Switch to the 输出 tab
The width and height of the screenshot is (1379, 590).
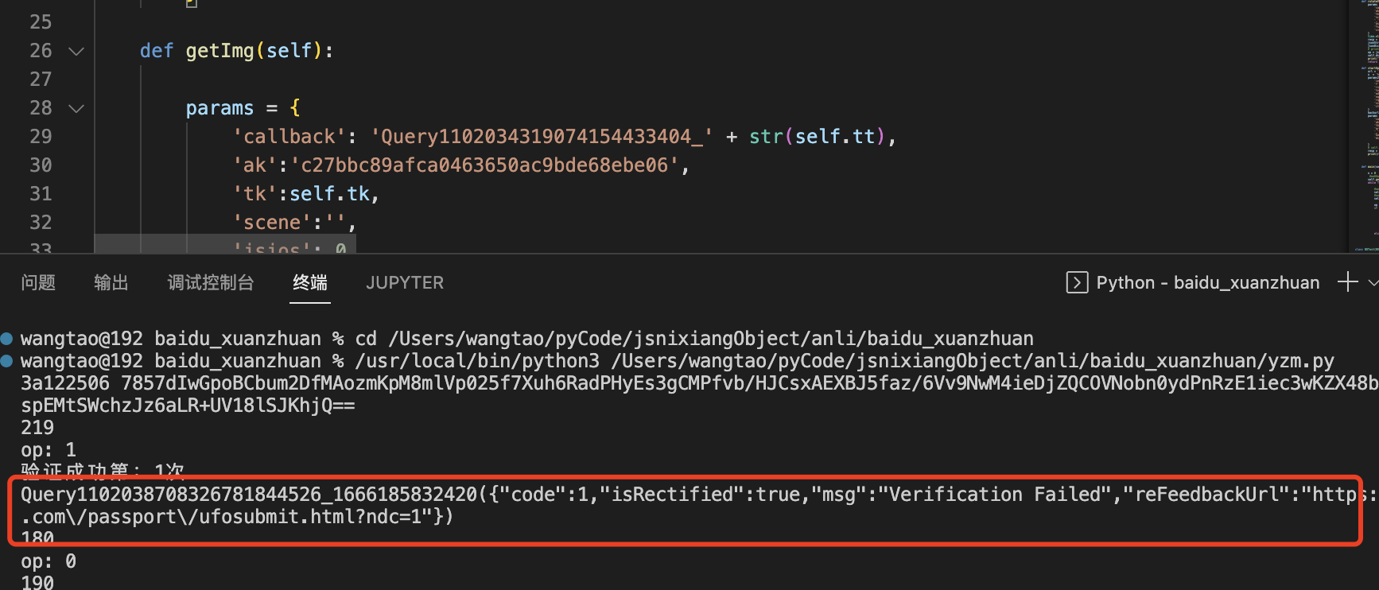point(111,283)
